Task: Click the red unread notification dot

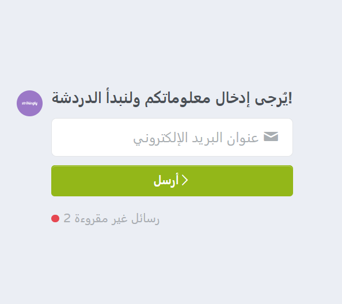Action: (x=55, y=219)
